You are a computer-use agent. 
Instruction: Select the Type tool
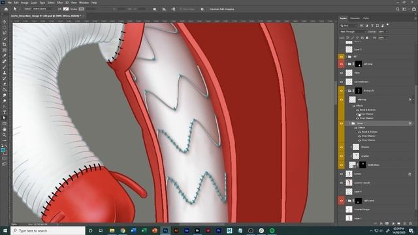[x=5, y=112]
